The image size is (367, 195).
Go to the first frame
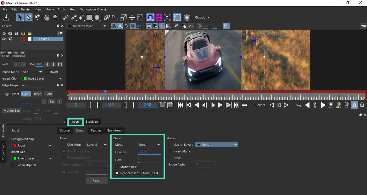pyautogui.click(x=180, y=105)
